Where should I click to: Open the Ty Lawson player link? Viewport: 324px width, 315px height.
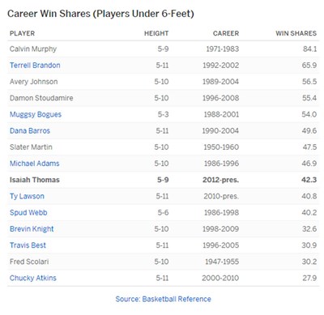coord(27,196)
